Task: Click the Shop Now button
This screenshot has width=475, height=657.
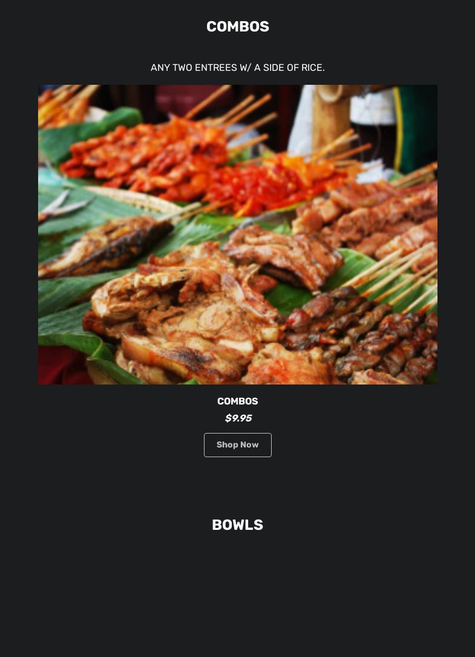Action: coord(237,444)
